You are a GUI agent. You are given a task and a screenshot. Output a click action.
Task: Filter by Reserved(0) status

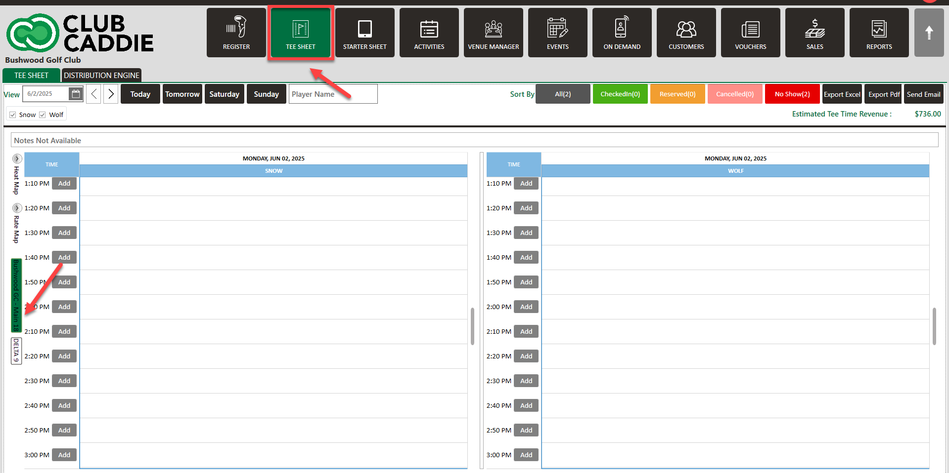pos(678,94)
